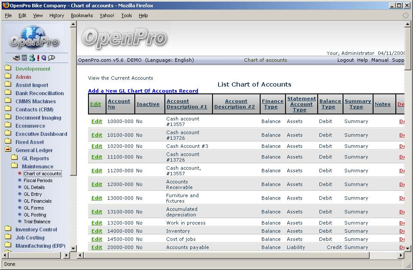Click the blue Q icon
This screenshot has height=270, width=413.
coord(44,58)
